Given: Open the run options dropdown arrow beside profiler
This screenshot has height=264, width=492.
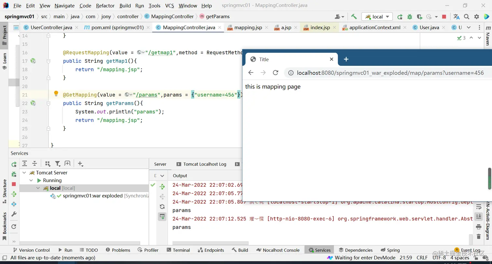Looking at the screenshot, I should click(x=436, y=17).
